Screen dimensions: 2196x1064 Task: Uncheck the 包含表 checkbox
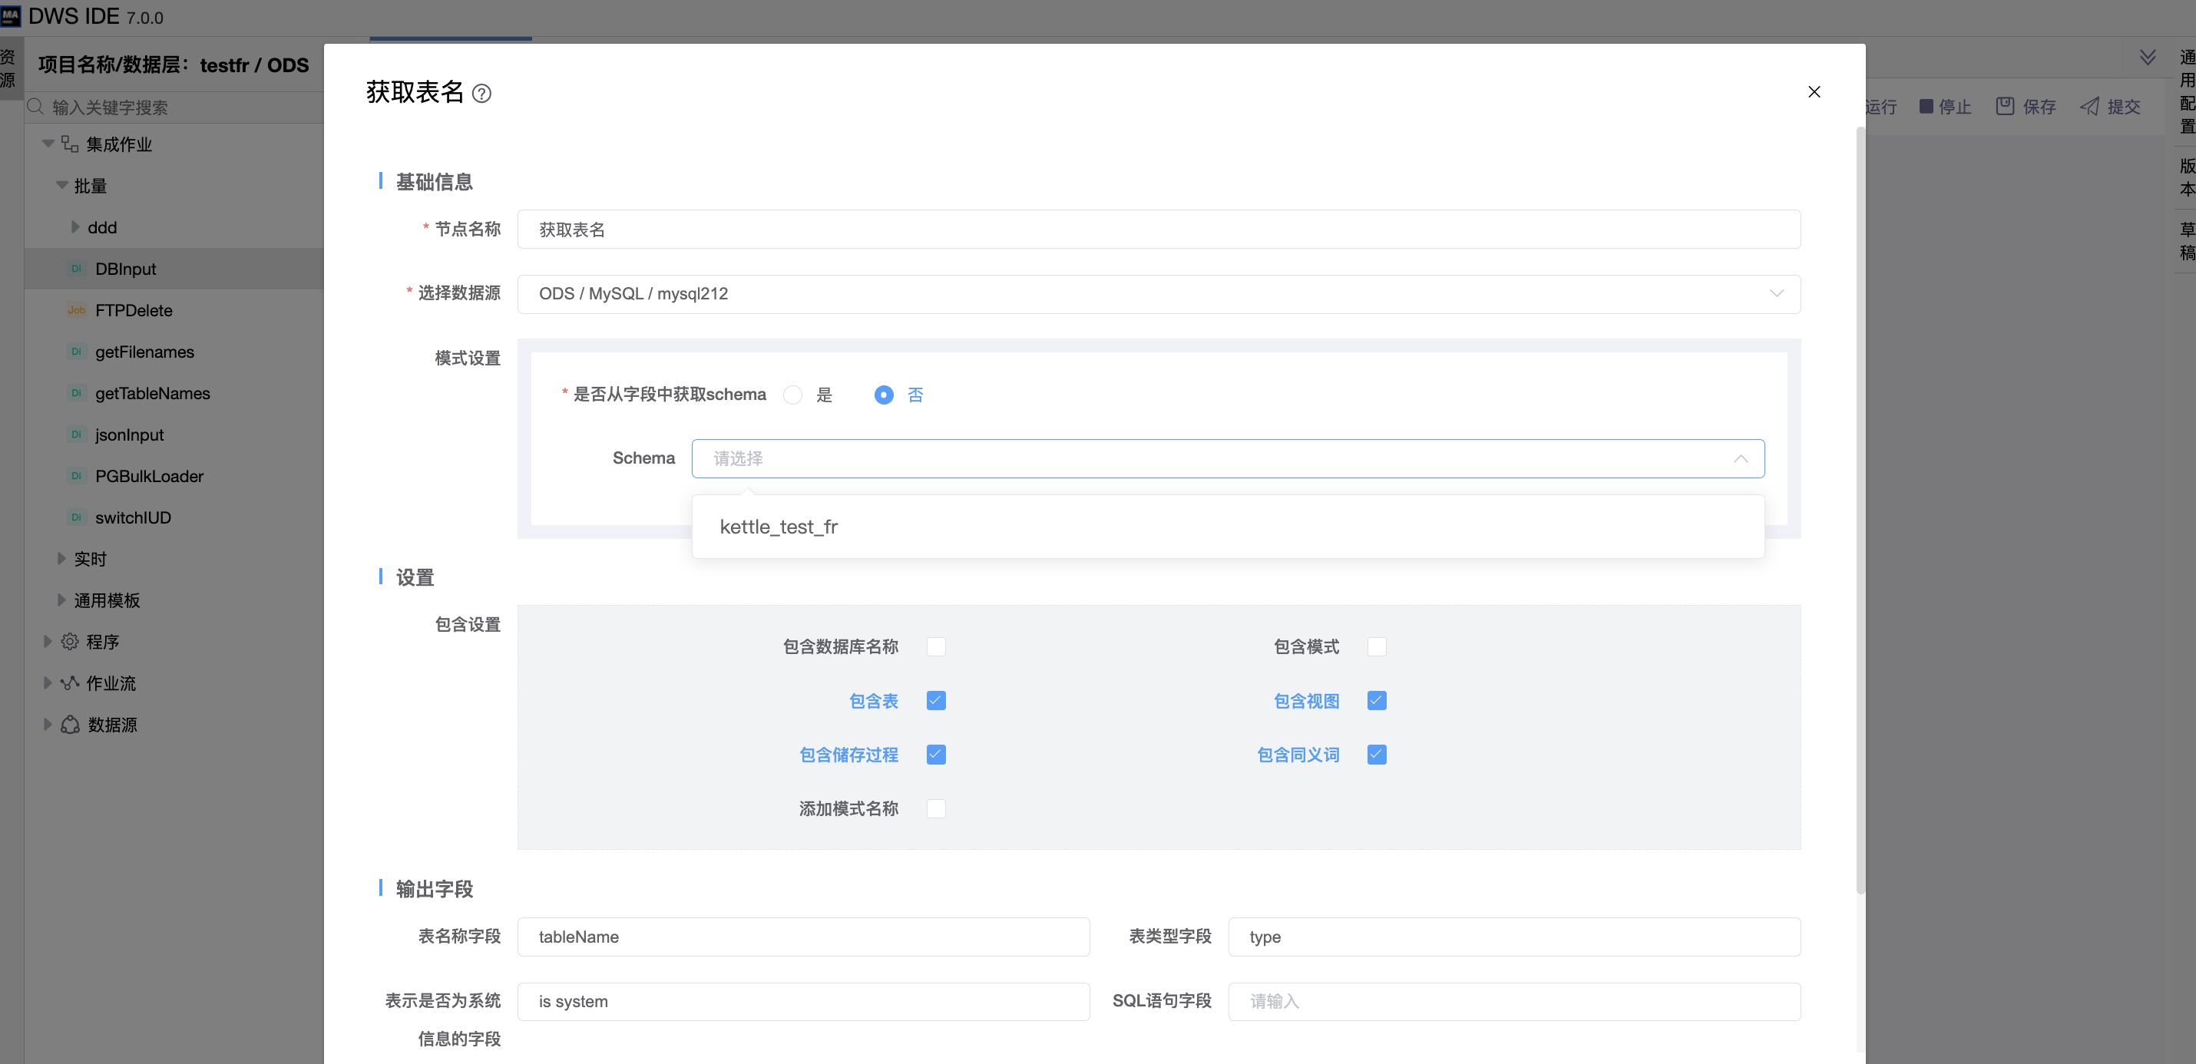(936, 701)
